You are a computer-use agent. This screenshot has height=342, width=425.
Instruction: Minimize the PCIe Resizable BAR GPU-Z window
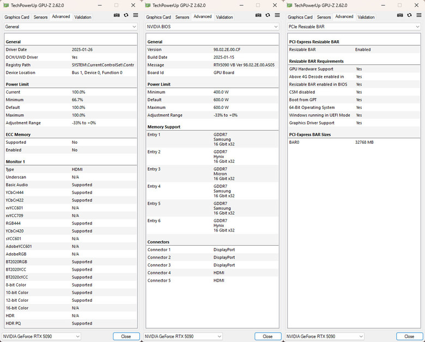(383, 5)
